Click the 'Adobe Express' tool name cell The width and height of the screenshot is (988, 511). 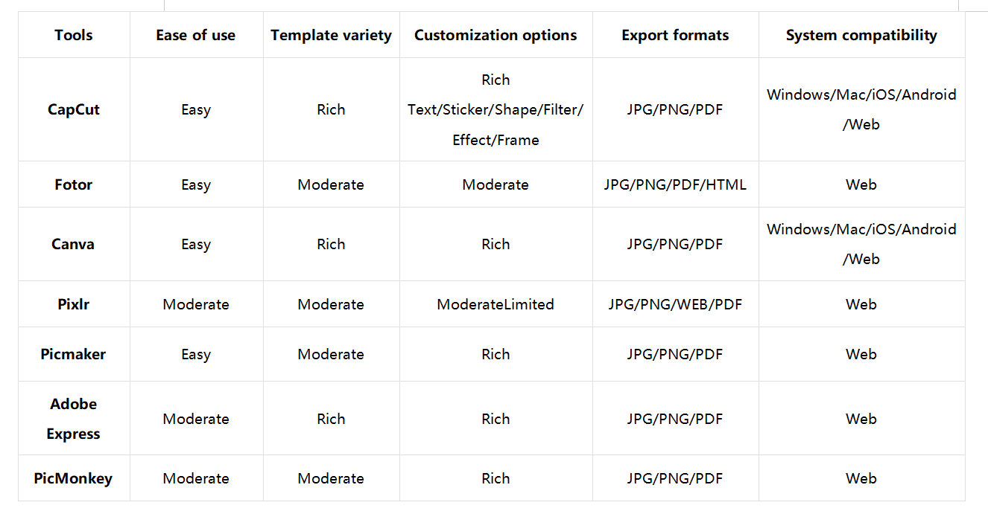[74, 419]
